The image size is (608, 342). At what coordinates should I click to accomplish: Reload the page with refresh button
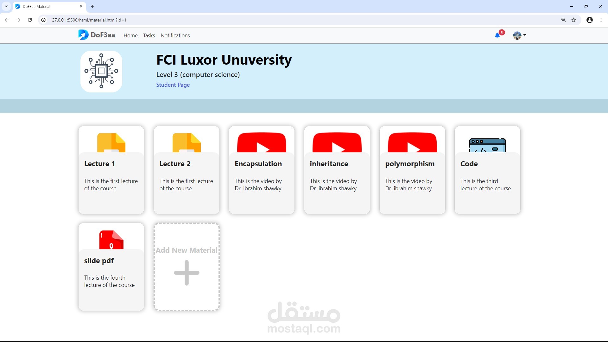pyautogui.click(x=30, y=20)
